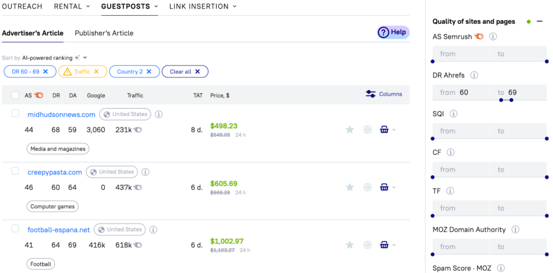Toggle the select-all checkbox in table header

point(15,95)
